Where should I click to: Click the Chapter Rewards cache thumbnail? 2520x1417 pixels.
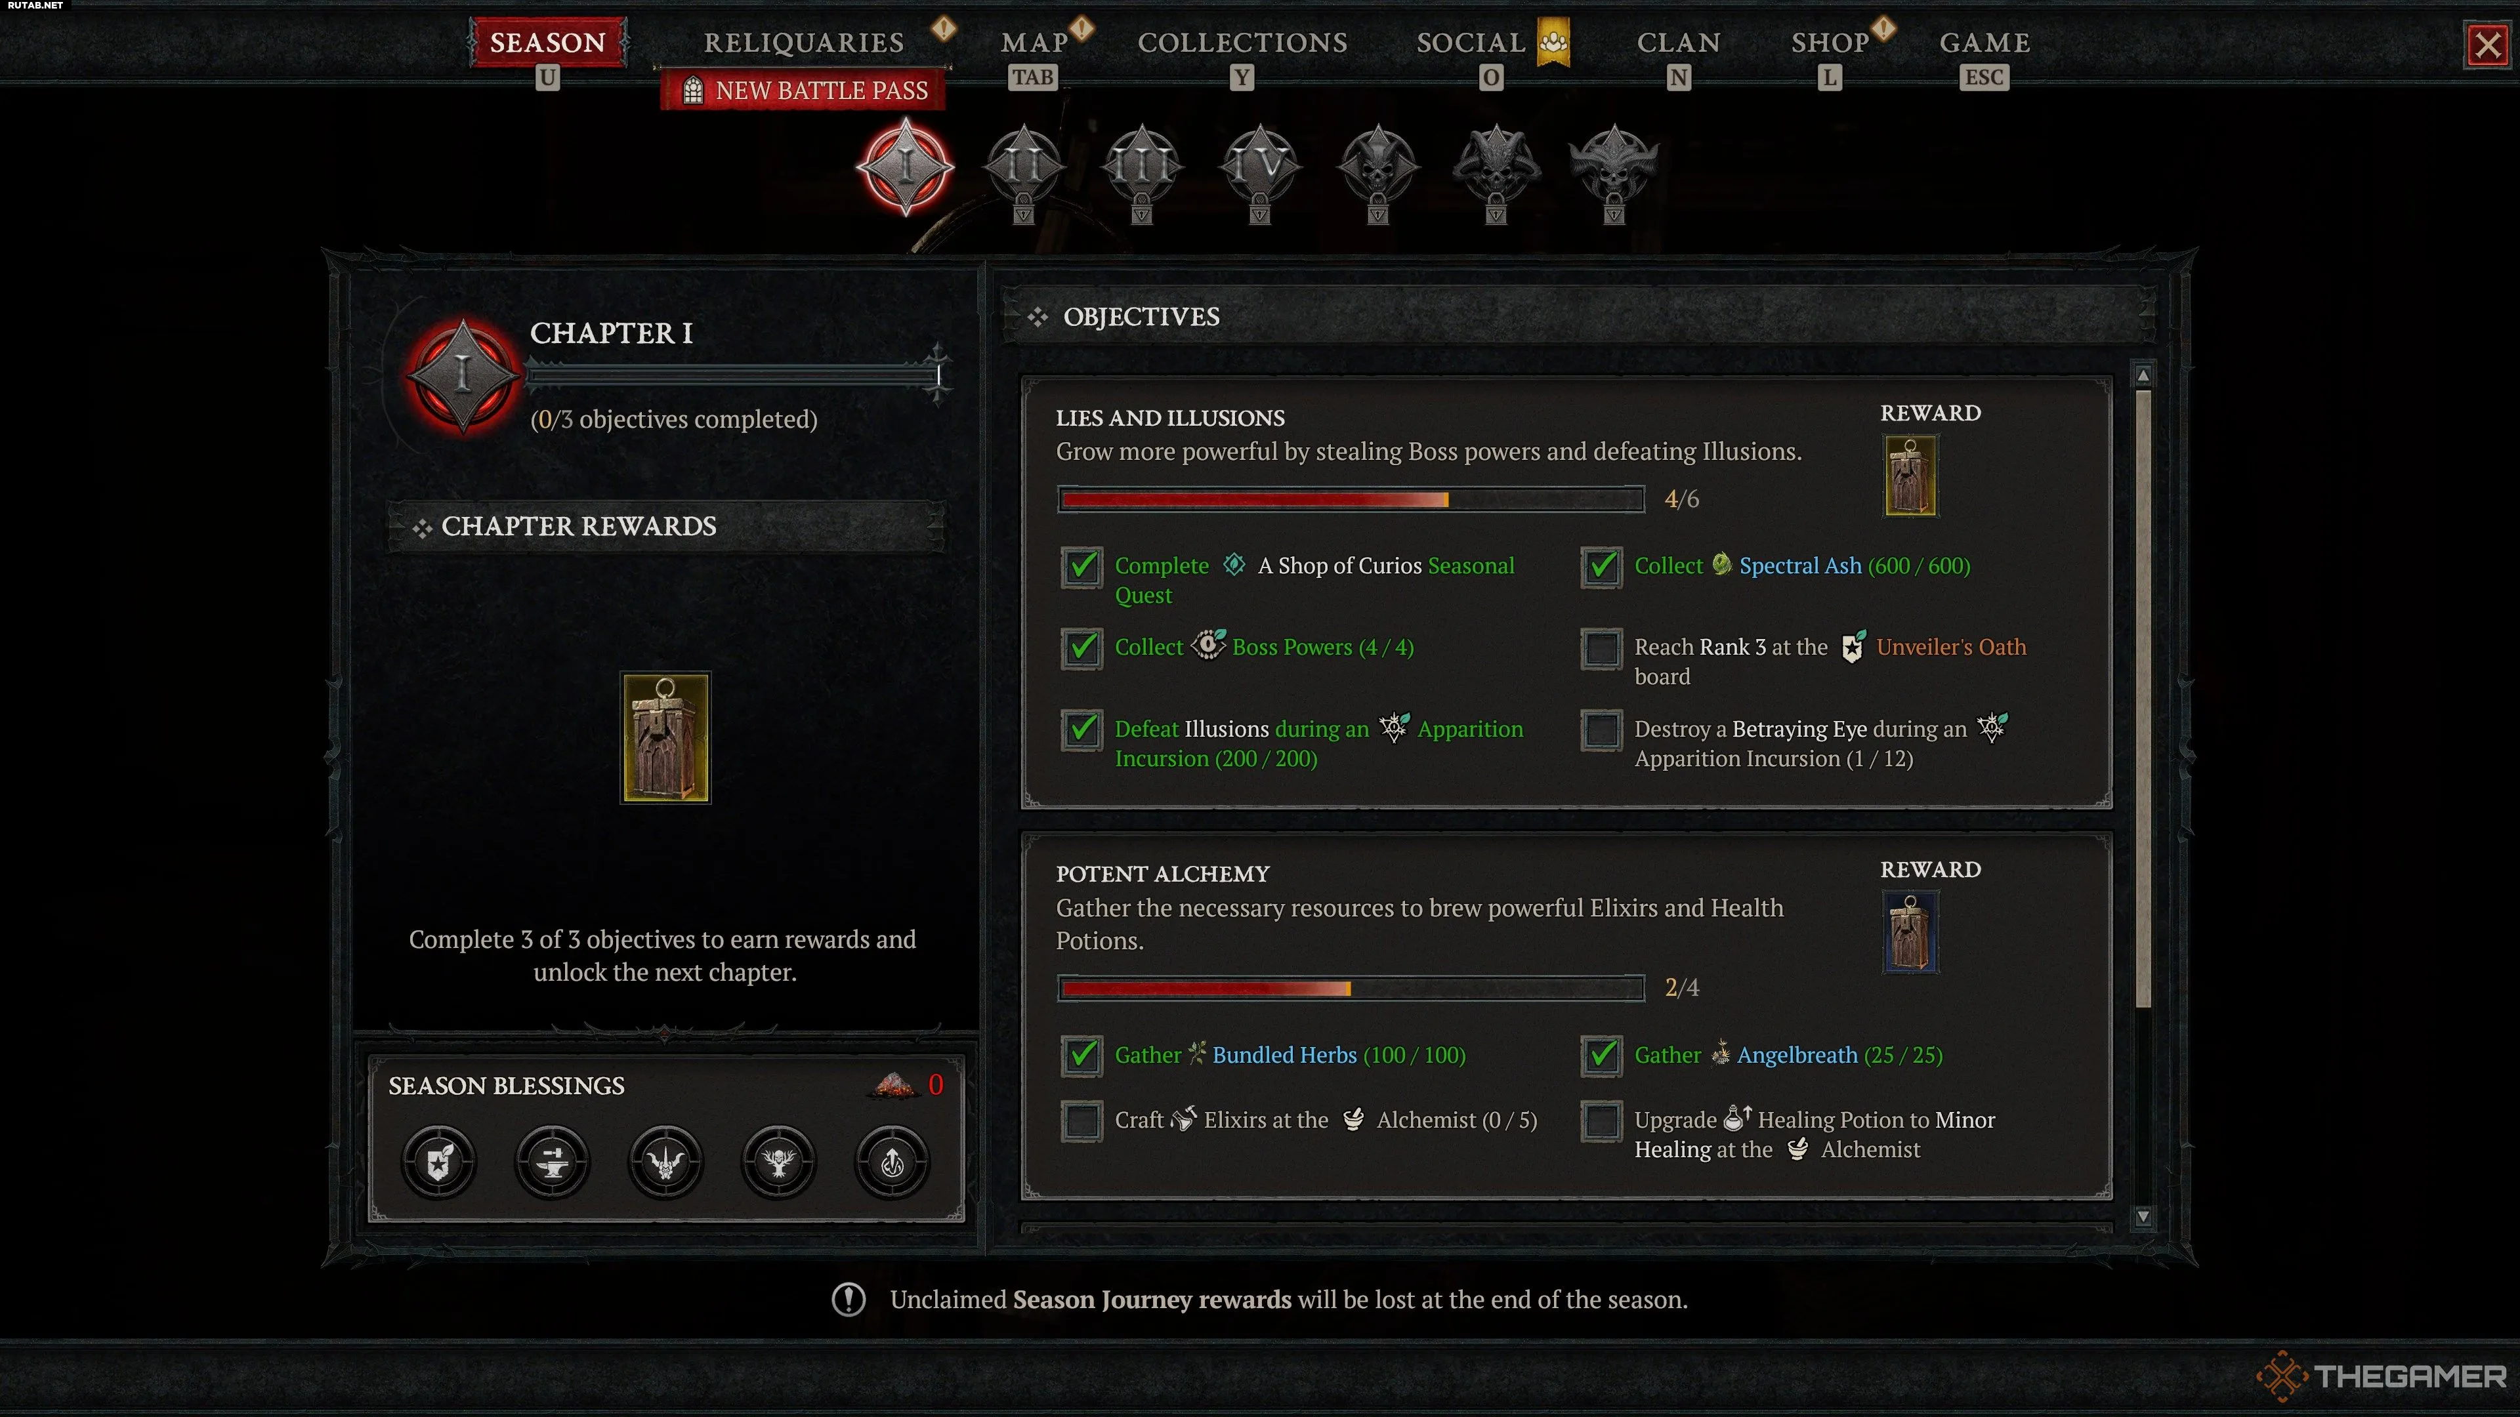click(x=665, y=738)
